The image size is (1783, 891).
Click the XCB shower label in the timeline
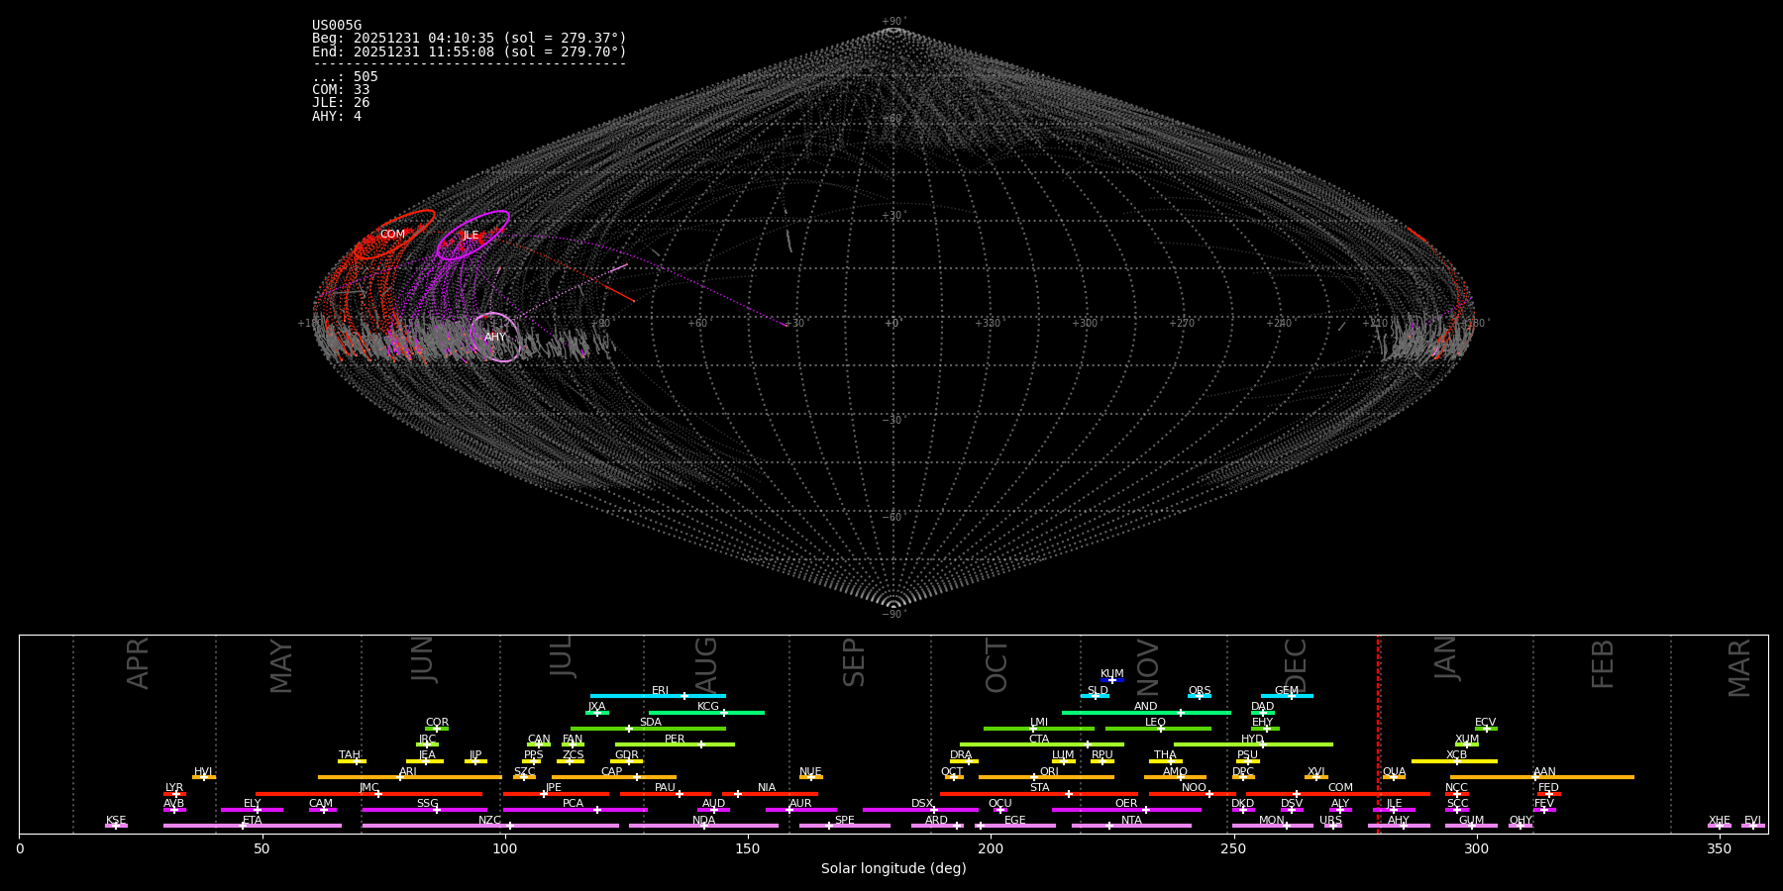tap(1456, 755)
